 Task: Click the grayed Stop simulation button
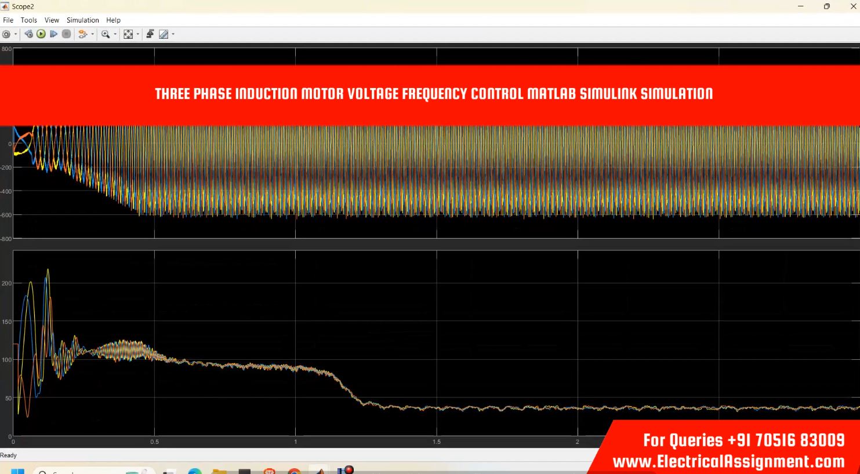67,34
